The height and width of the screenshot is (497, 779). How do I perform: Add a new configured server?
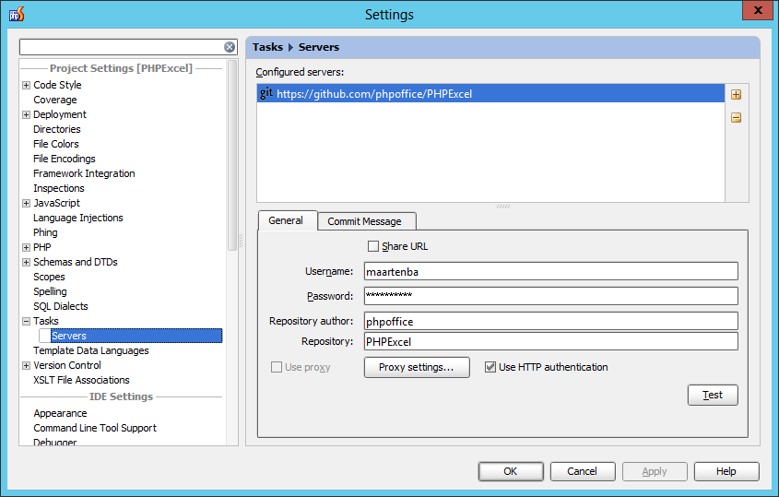(x=736, y=94)
